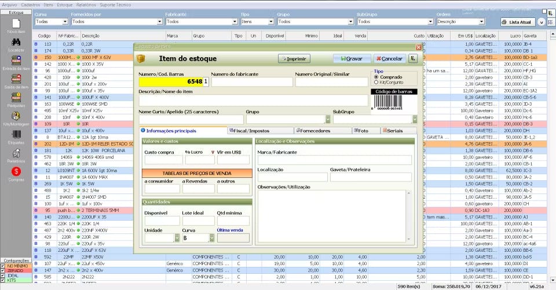Screen dimensions: 556x290
Task: Click into the Descrição/Nome do item field
Action: tap(253, 101)
